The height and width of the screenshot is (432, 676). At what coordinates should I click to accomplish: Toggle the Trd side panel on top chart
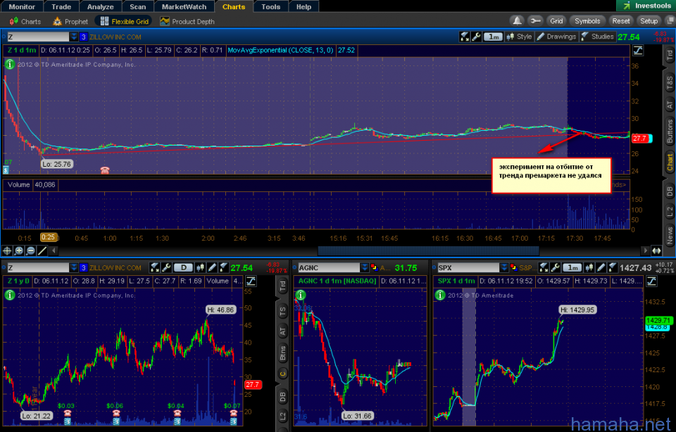click(669, 55)
